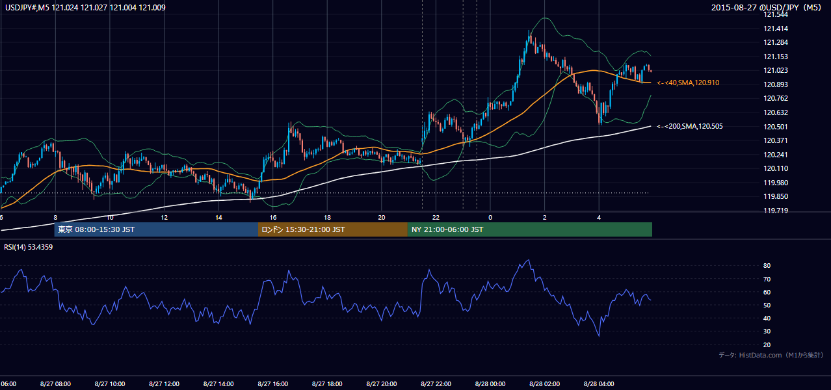The height and width of the screenshot is (390, 831).
Task: Click price axis label 119.719
Action: [775, 211]
